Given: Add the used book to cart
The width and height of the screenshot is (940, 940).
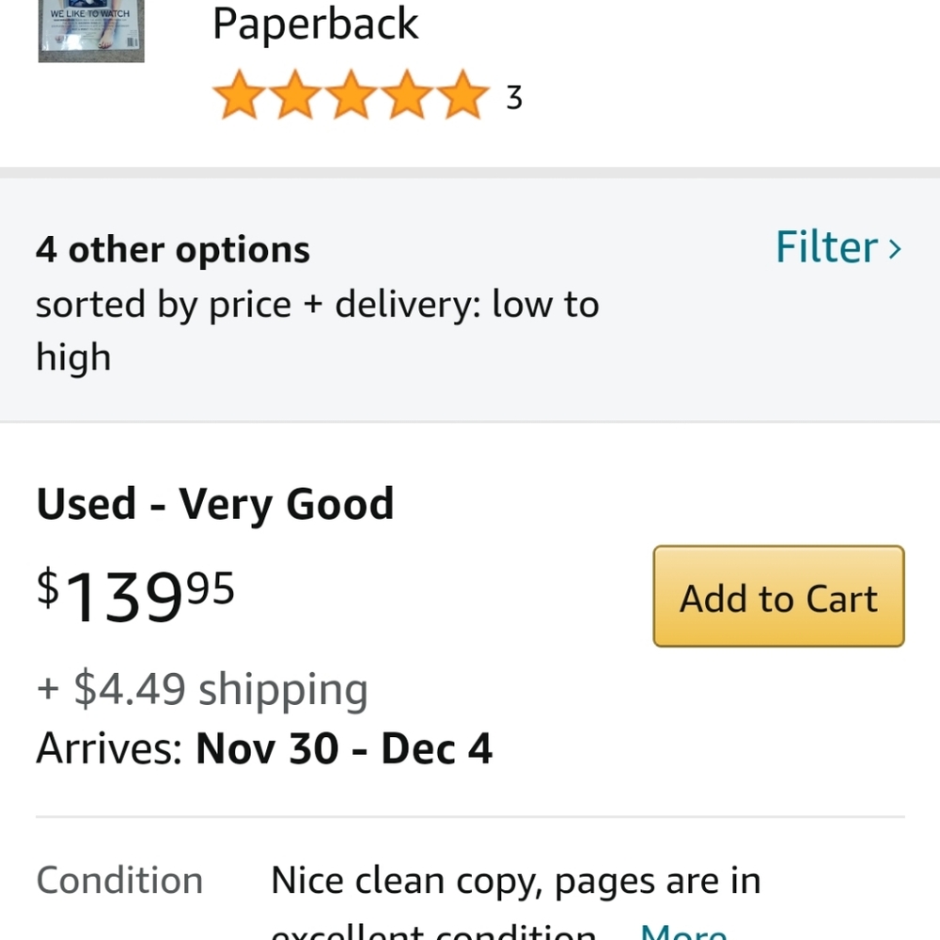Looking at the screenshot, I should pyautogui.click(x=778, y=597).
